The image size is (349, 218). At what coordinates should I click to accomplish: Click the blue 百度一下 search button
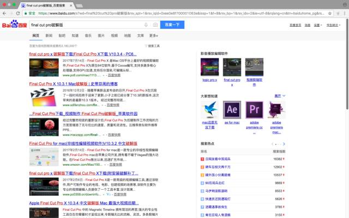pos(172,25)
